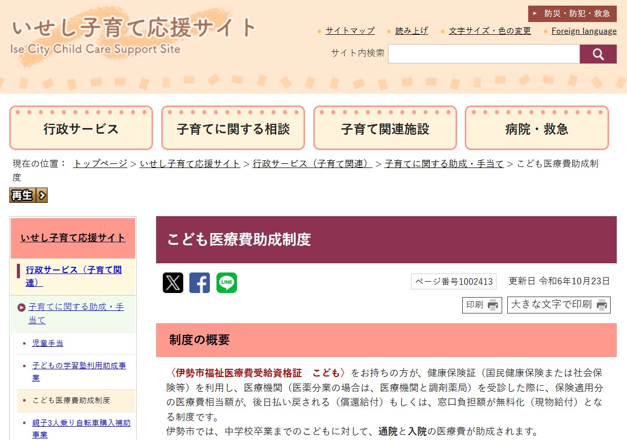Share page on X (Twitter)
Image resolution: width=627 pixels, height=440 pixels.
173,283
